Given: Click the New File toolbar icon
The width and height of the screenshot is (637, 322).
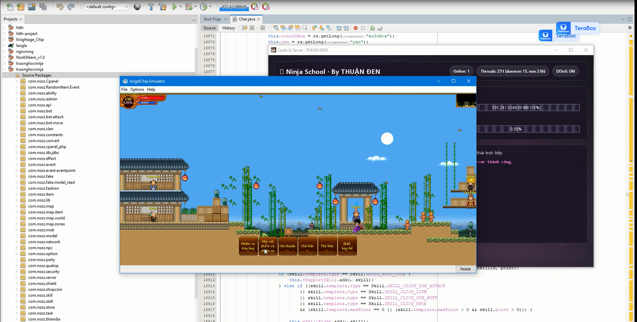Looking at the screenshot, I should (10, 7).
